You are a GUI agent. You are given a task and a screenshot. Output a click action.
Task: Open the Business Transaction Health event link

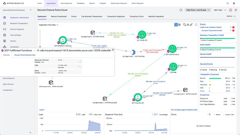coord(212,30)
